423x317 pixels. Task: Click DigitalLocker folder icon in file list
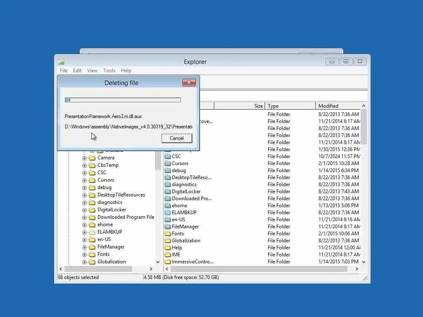(168, 192)
